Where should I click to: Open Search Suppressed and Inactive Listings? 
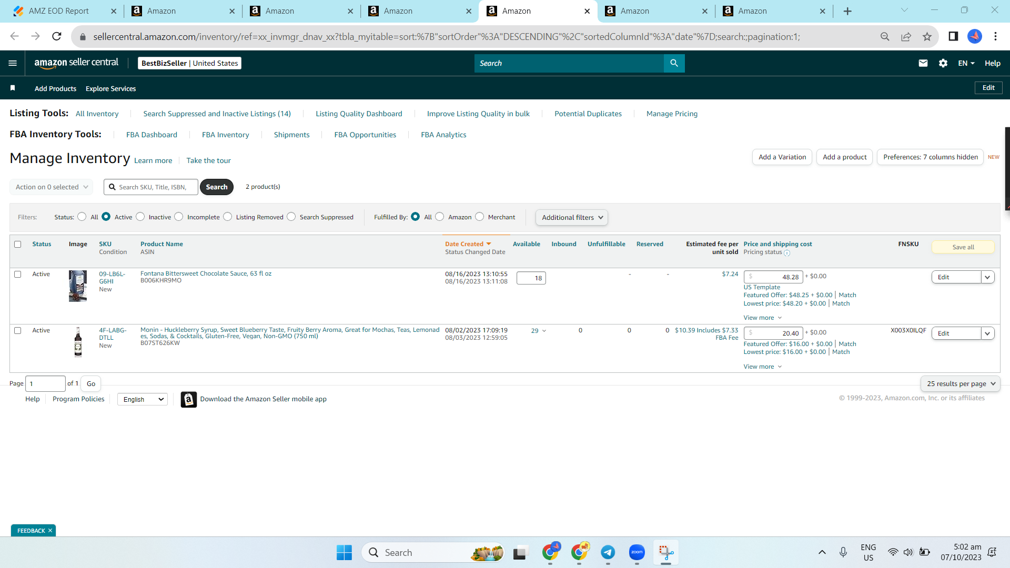coord(217,114)
